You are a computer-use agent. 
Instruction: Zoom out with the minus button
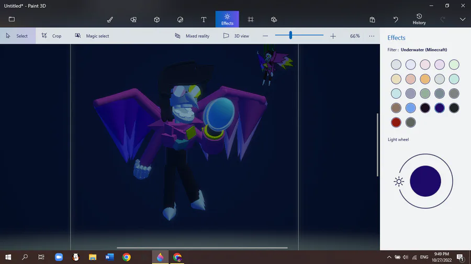(x=265, y=36)
